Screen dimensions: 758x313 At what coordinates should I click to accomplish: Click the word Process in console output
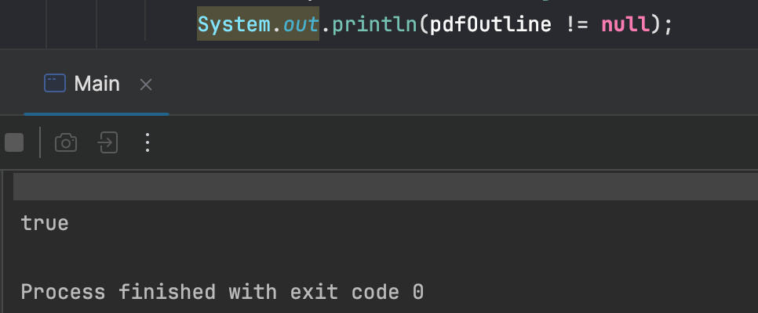pos(63,293)
